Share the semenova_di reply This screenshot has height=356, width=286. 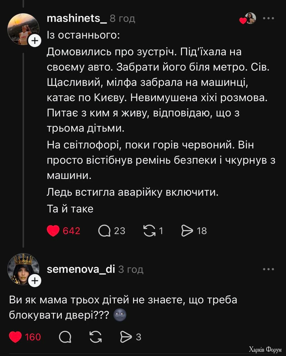coord(126,337)
